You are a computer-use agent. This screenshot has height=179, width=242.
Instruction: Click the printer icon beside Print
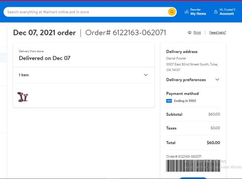pyautogui.click(x=190, y=32)
